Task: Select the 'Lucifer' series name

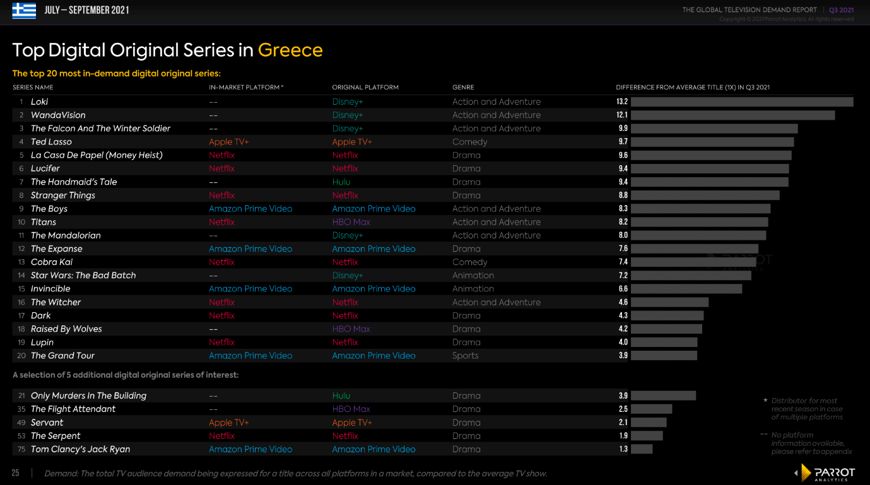Action: pos(45,168)
